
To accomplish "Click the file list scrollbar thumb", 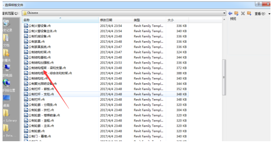I will (224, 77).
